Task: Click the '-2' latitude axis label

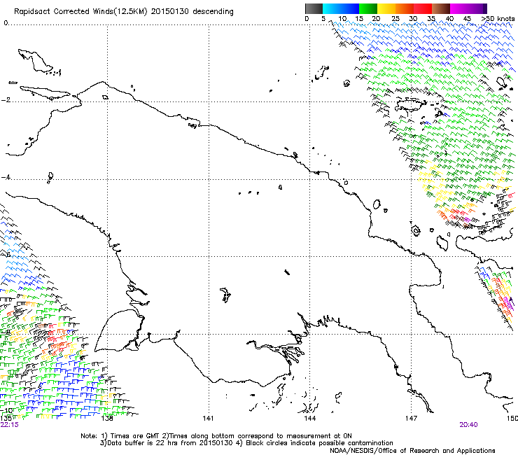Action: (6, 100)
